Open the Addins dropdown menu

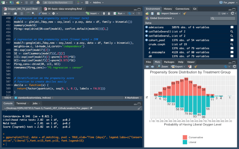(x=98, y=2)
